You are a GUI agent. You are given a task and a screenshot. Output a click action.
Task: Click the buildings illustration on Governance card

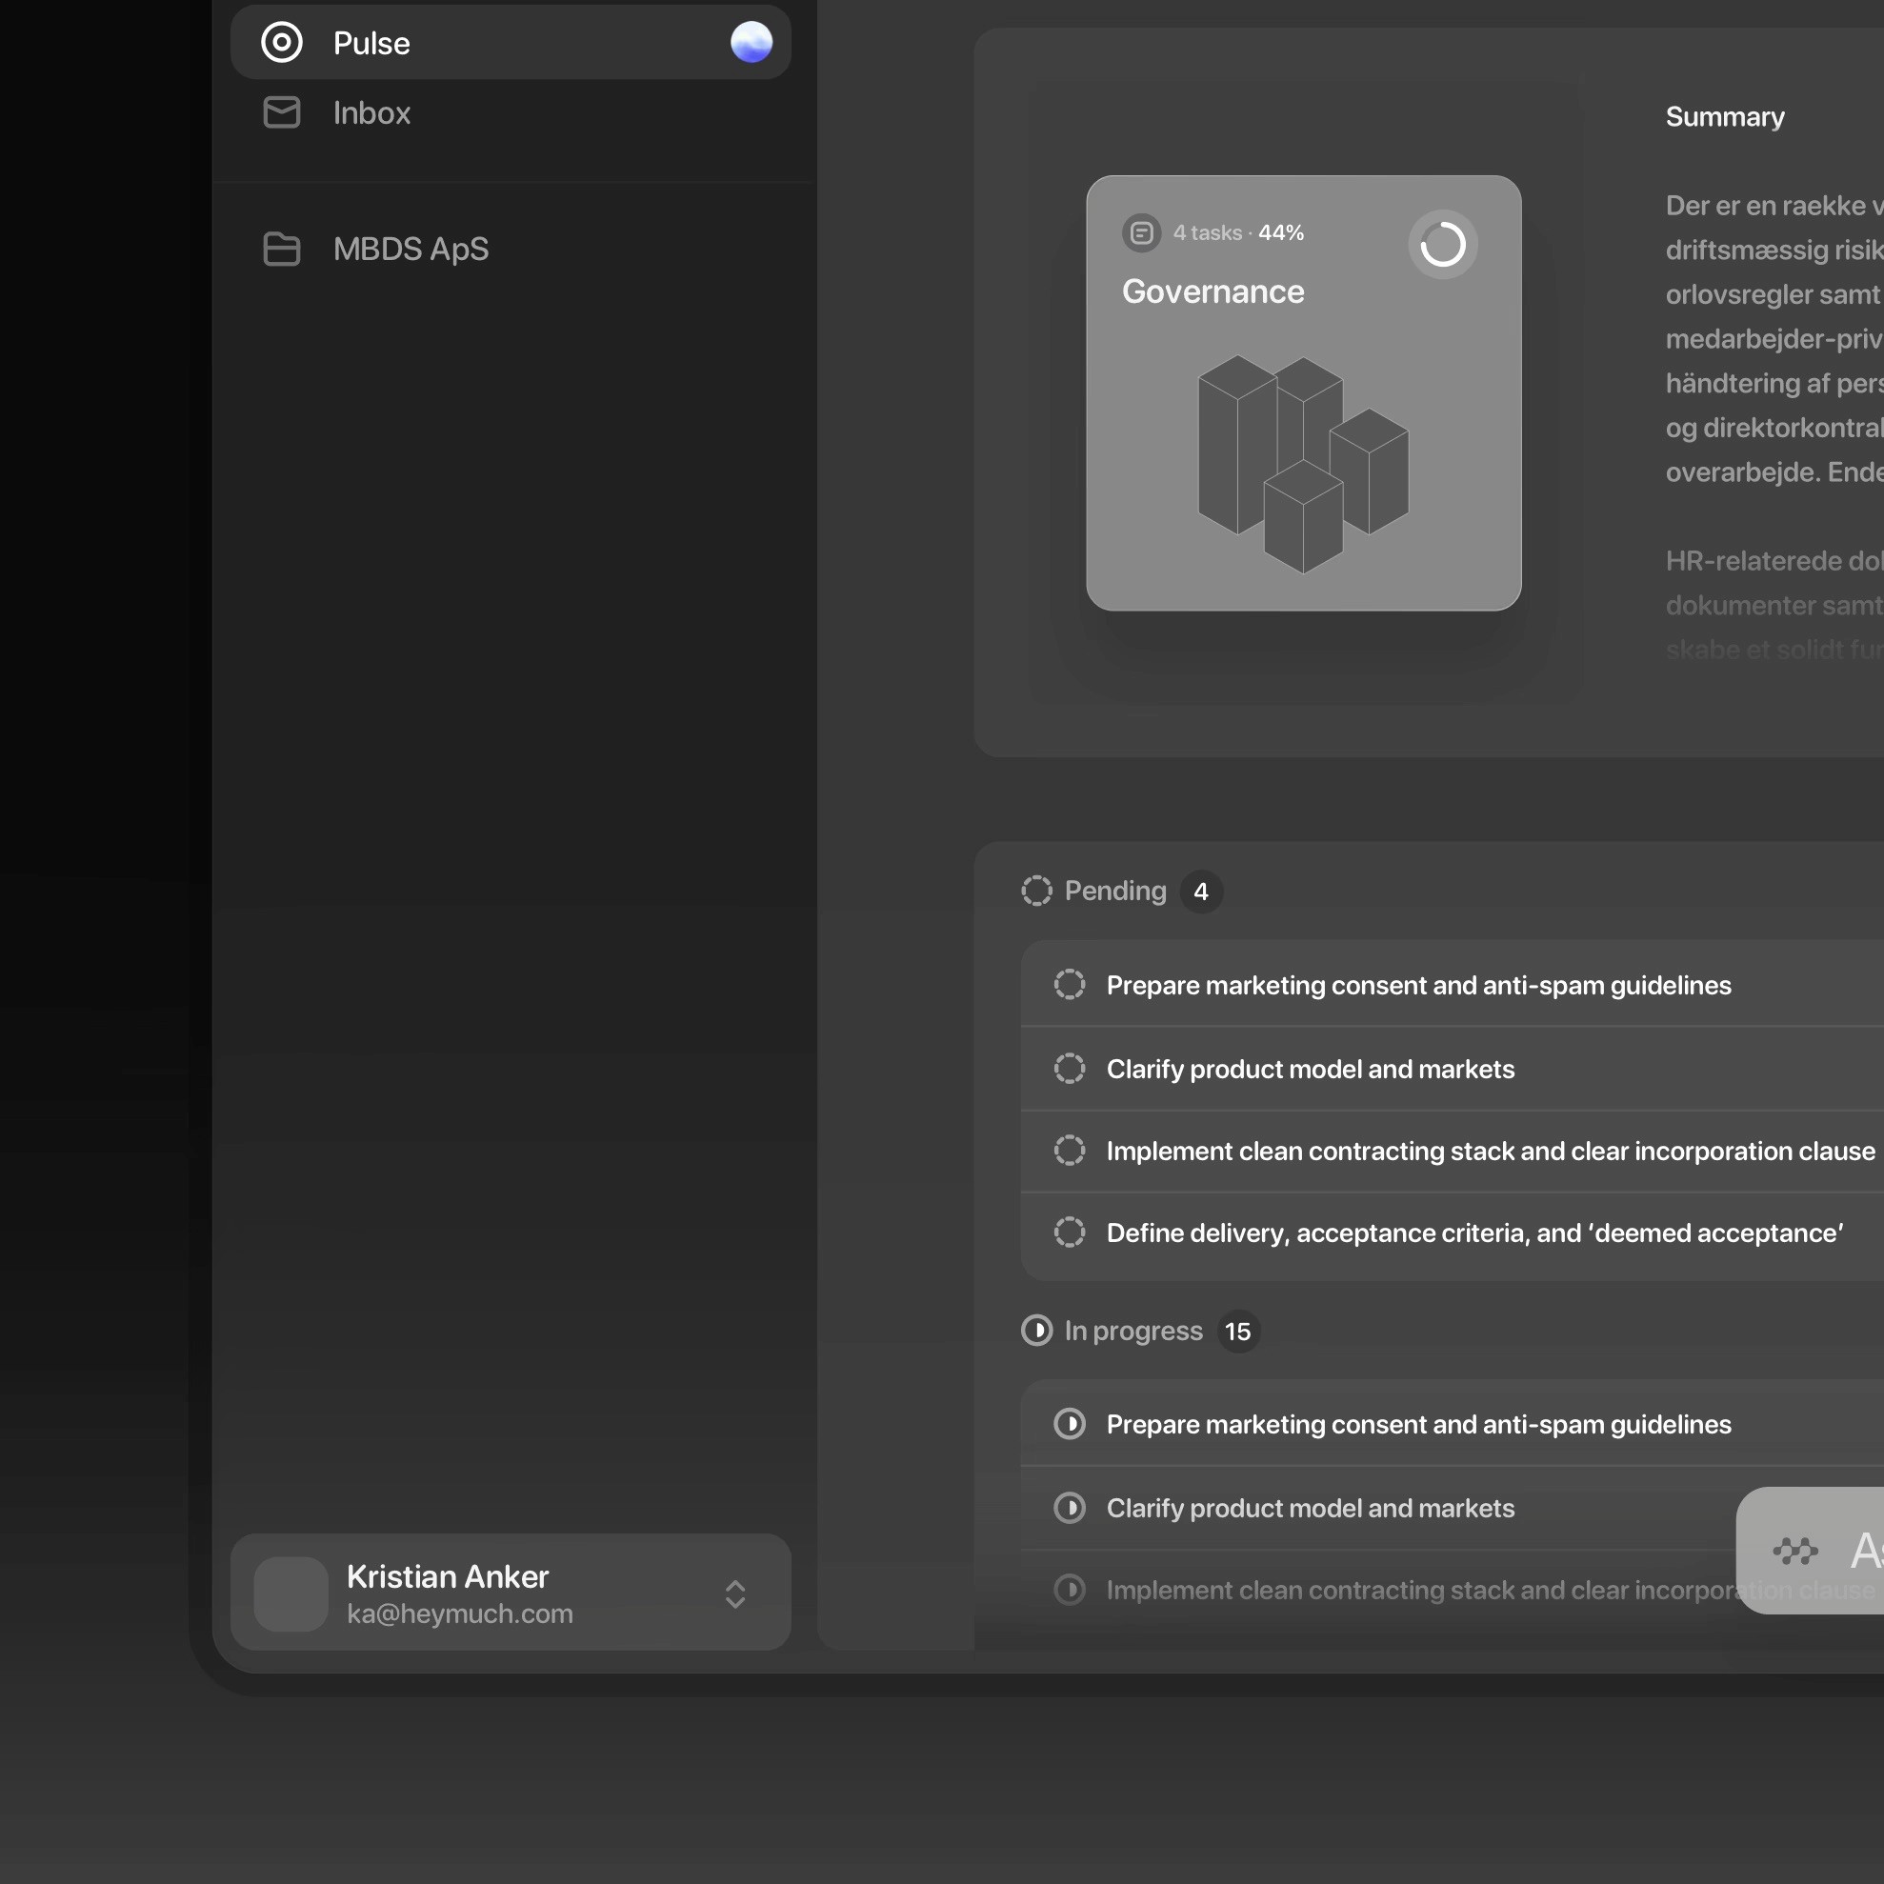point(1303,463)
